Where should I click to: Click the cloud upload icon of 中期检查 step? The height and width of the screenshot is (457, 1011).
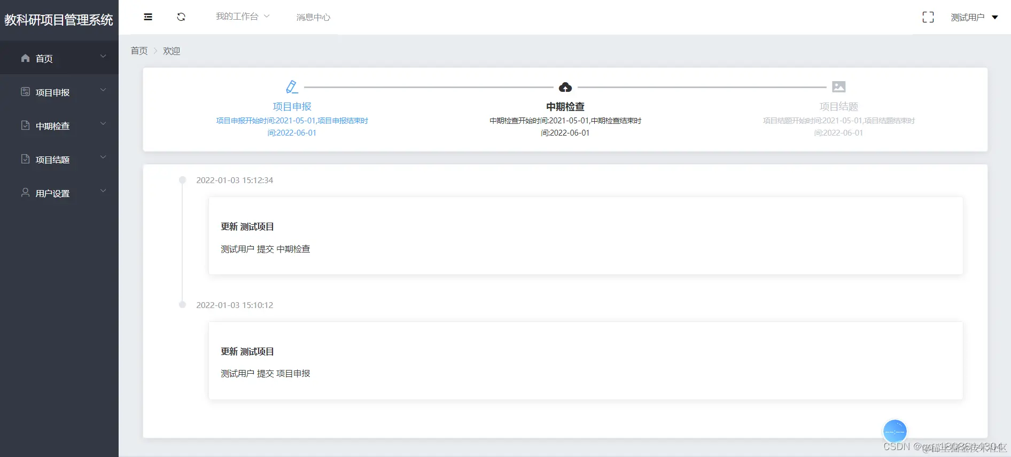click(x=565, y=87)
